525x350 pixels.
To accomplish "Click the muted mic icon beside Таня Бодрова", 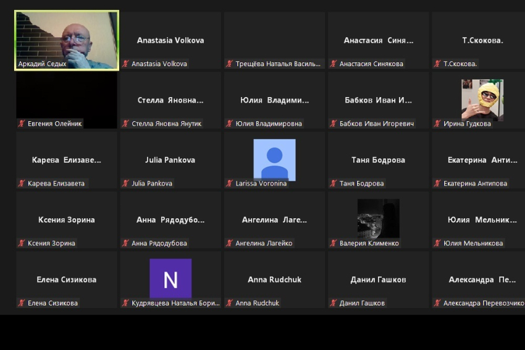I will tap(334, 184).
